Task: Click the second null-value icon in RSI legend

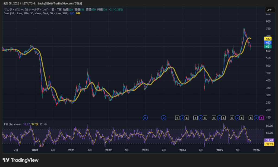Action: click(x=45, y=125)
